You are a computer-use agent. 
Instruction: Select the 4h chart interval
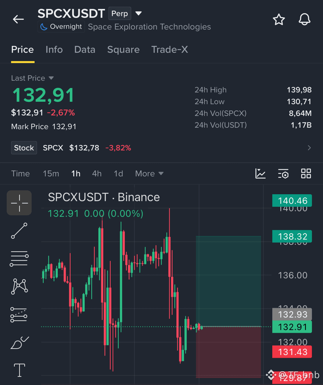[97, 174]
